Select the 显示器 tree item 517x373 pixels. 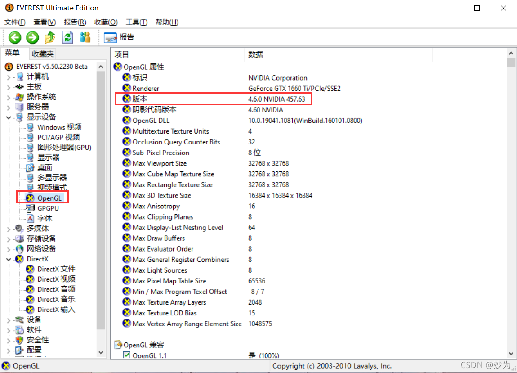click(48, 157)
